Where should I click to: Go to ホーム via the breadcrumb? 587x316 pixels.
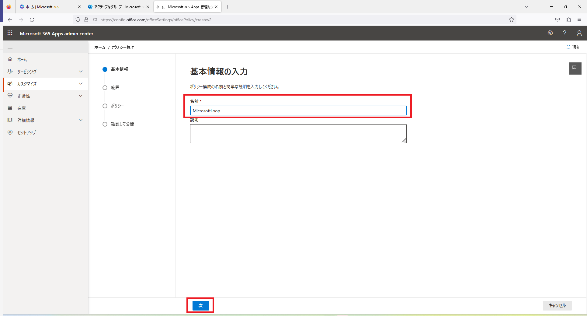click(100, 47)
